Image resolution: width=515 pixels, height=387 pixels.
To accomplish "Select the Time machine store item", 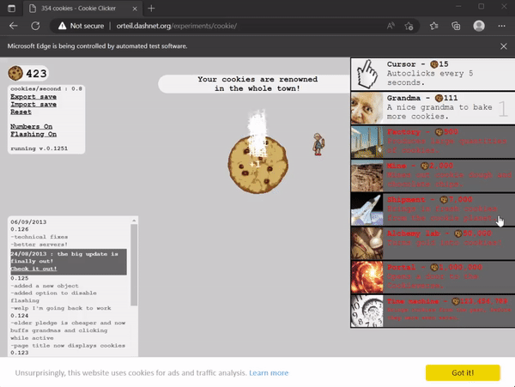I will point(433,311).
